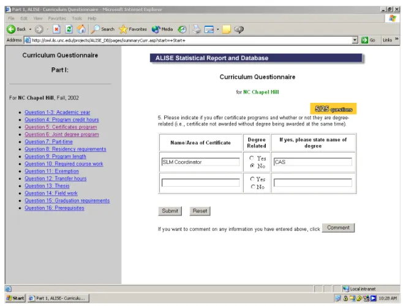Click page icon in address bar
This screenshot has height=306, width=403.
[28, 40]
